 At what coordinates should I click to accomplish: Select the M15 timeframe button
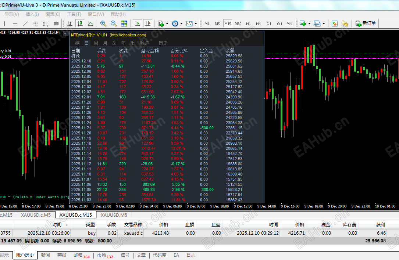coord(228,24)
